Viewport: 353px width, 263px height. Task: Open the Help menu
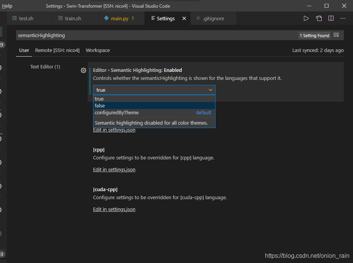(7, 6)
